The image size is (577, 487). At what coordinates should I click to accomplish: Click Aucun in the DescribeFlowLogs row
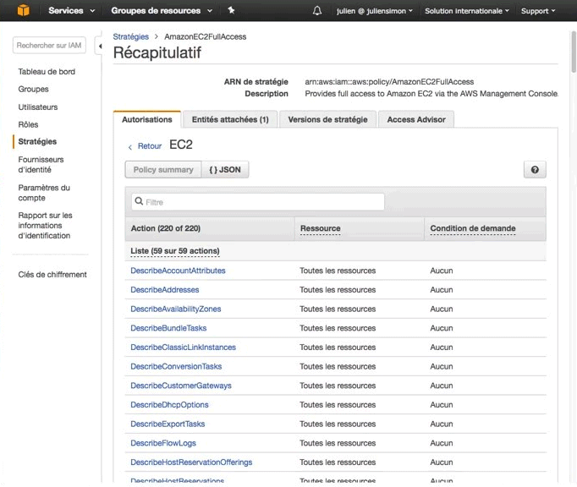point(442,443)
